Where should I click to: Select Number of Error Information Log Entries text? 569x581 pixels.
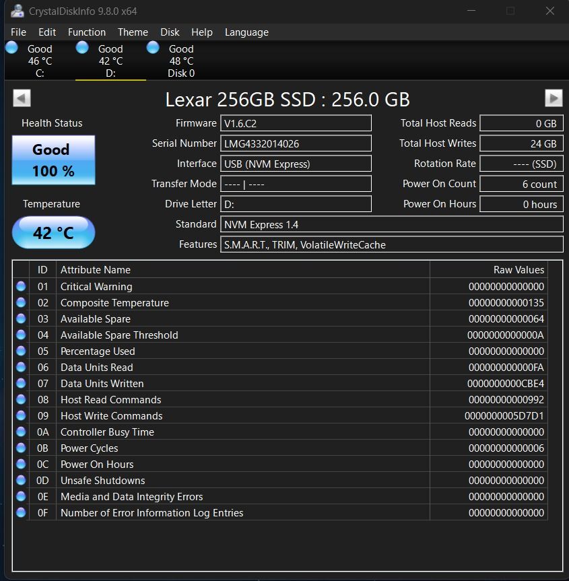tap(152, 513)
